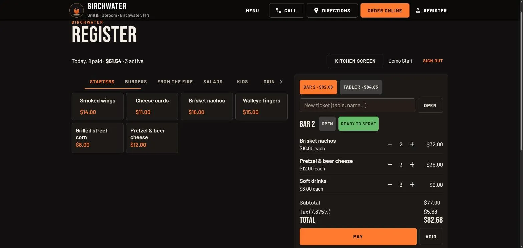Open the Menu navigation link
The width and height of the screenshot is (523, 248).
(x=252, y=11)
